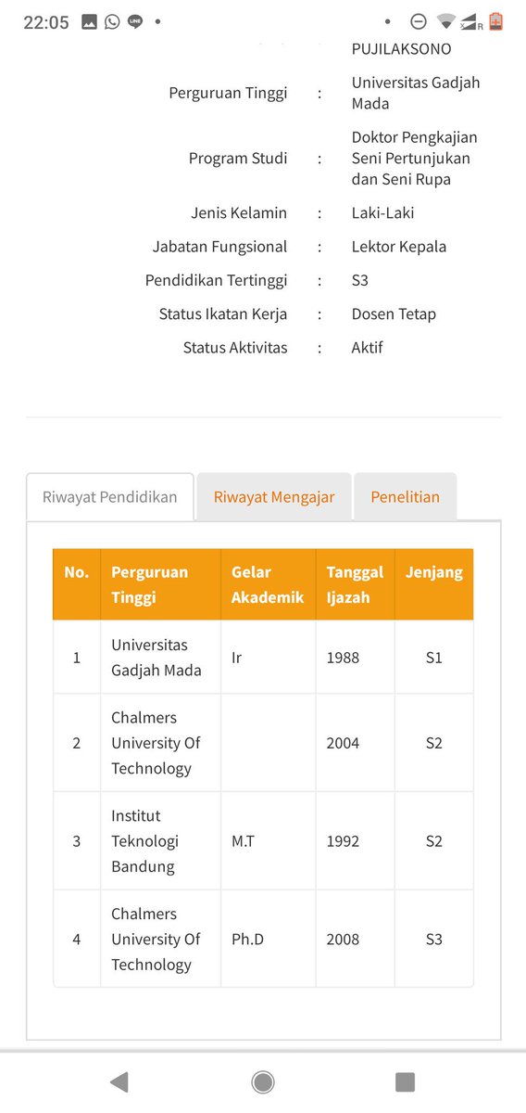Click the 2004 graduation year cell
The height and width of the screenshot is (1113, 526).
(355, 743)
